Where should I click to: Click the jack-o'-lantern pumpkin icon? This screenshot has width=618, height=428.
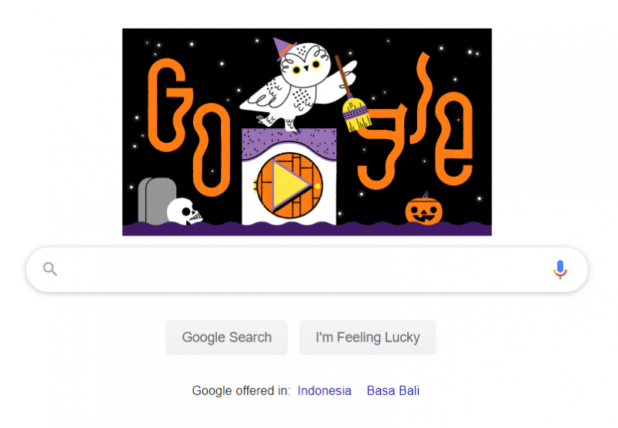(x=423, y=210)
